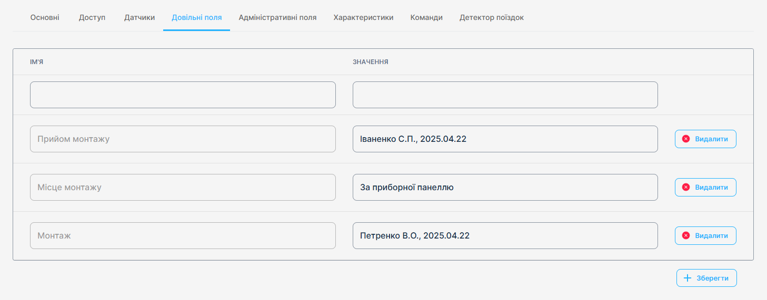Click the Зберегти button
This screenshot has width=767, height=300.
click(x=706, y=278)
